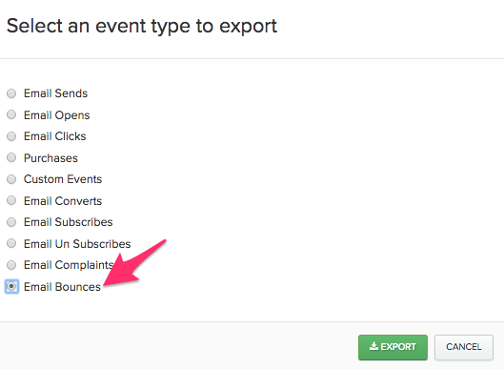Click the Email Bounces label text

tap(62, 287)
